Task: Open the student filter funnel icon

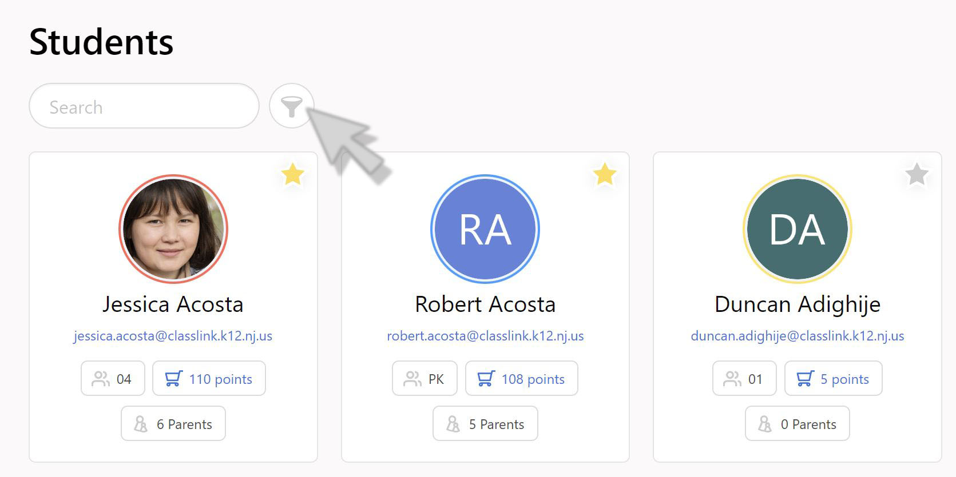Action: pyautogui.click(x=292, y=106)
